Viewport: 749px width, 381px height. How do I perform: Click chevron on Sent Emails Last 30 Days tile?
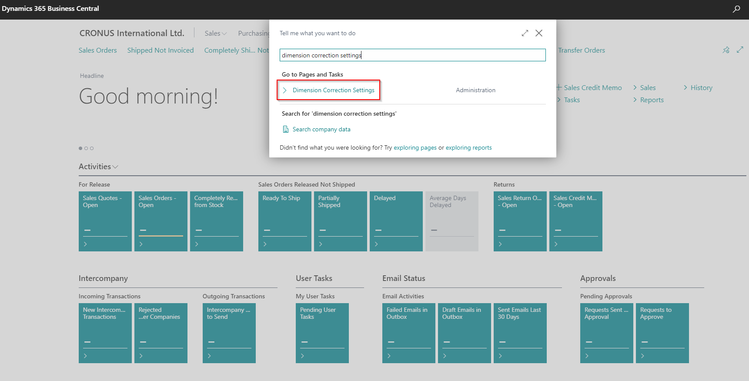[500, 356]
